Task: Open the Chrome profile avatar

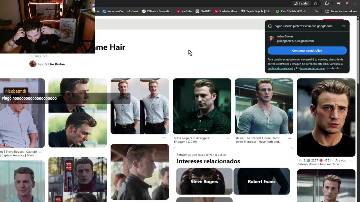Action: click(347, 3)
